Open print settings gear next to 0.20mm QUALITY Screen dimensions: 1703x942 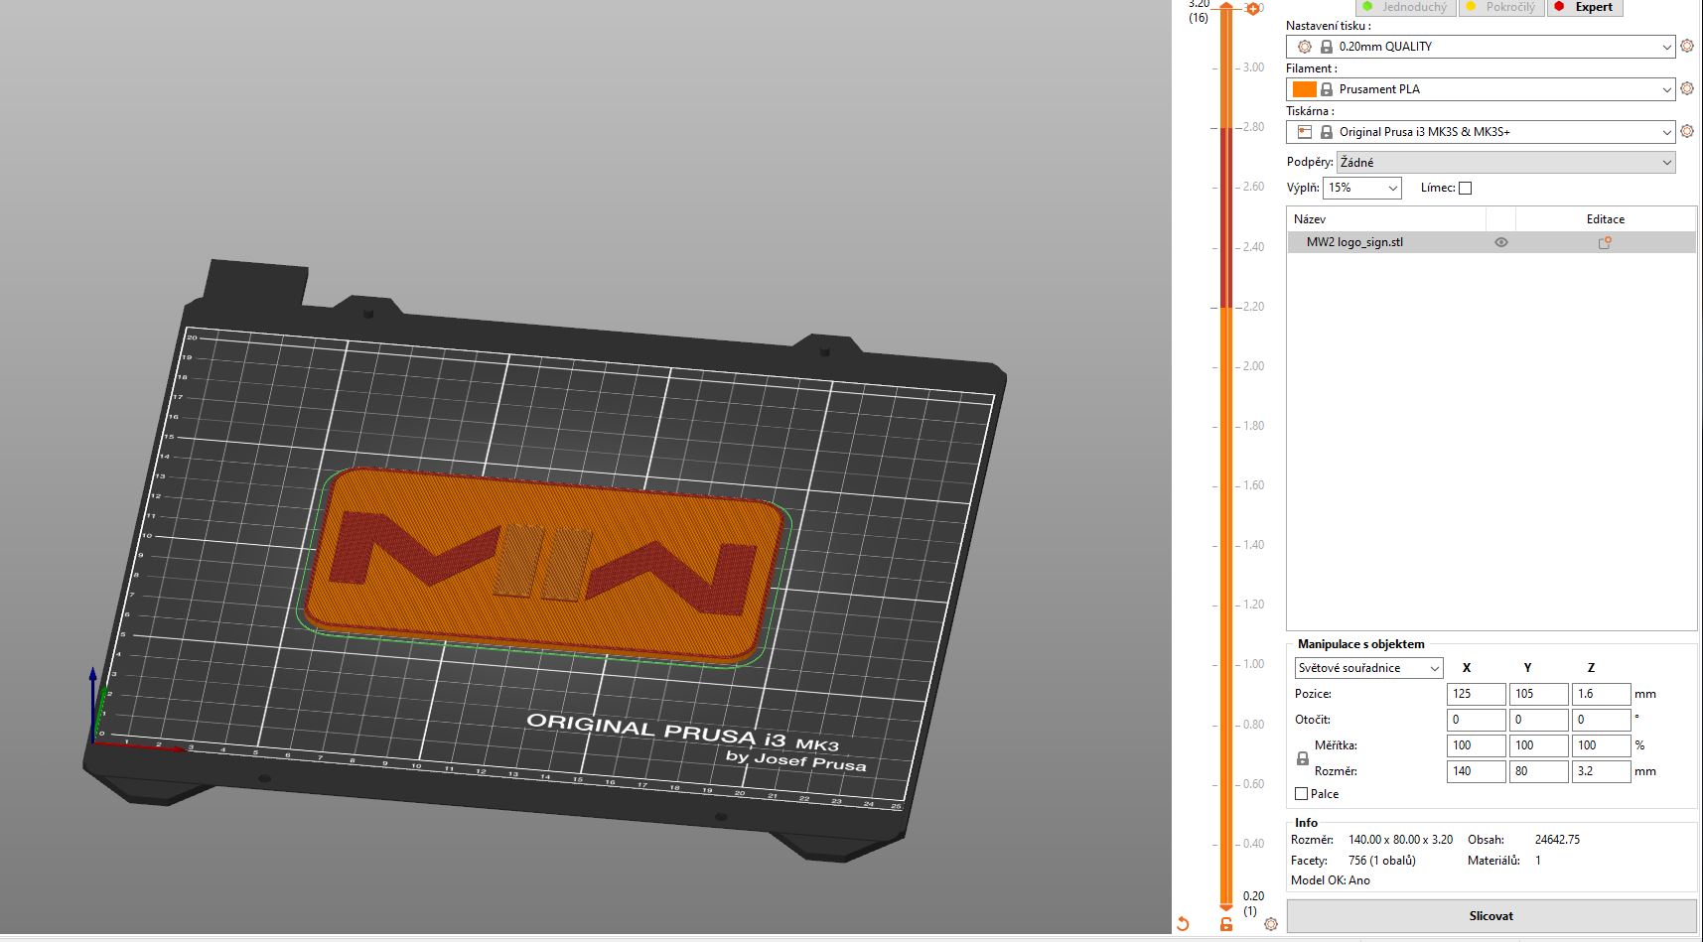pyautogui.click(x=1686, y=46)
